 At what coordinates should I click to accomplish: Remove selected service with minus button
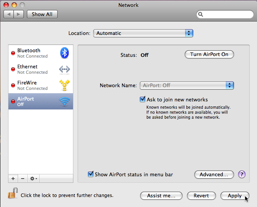[23, 179]
